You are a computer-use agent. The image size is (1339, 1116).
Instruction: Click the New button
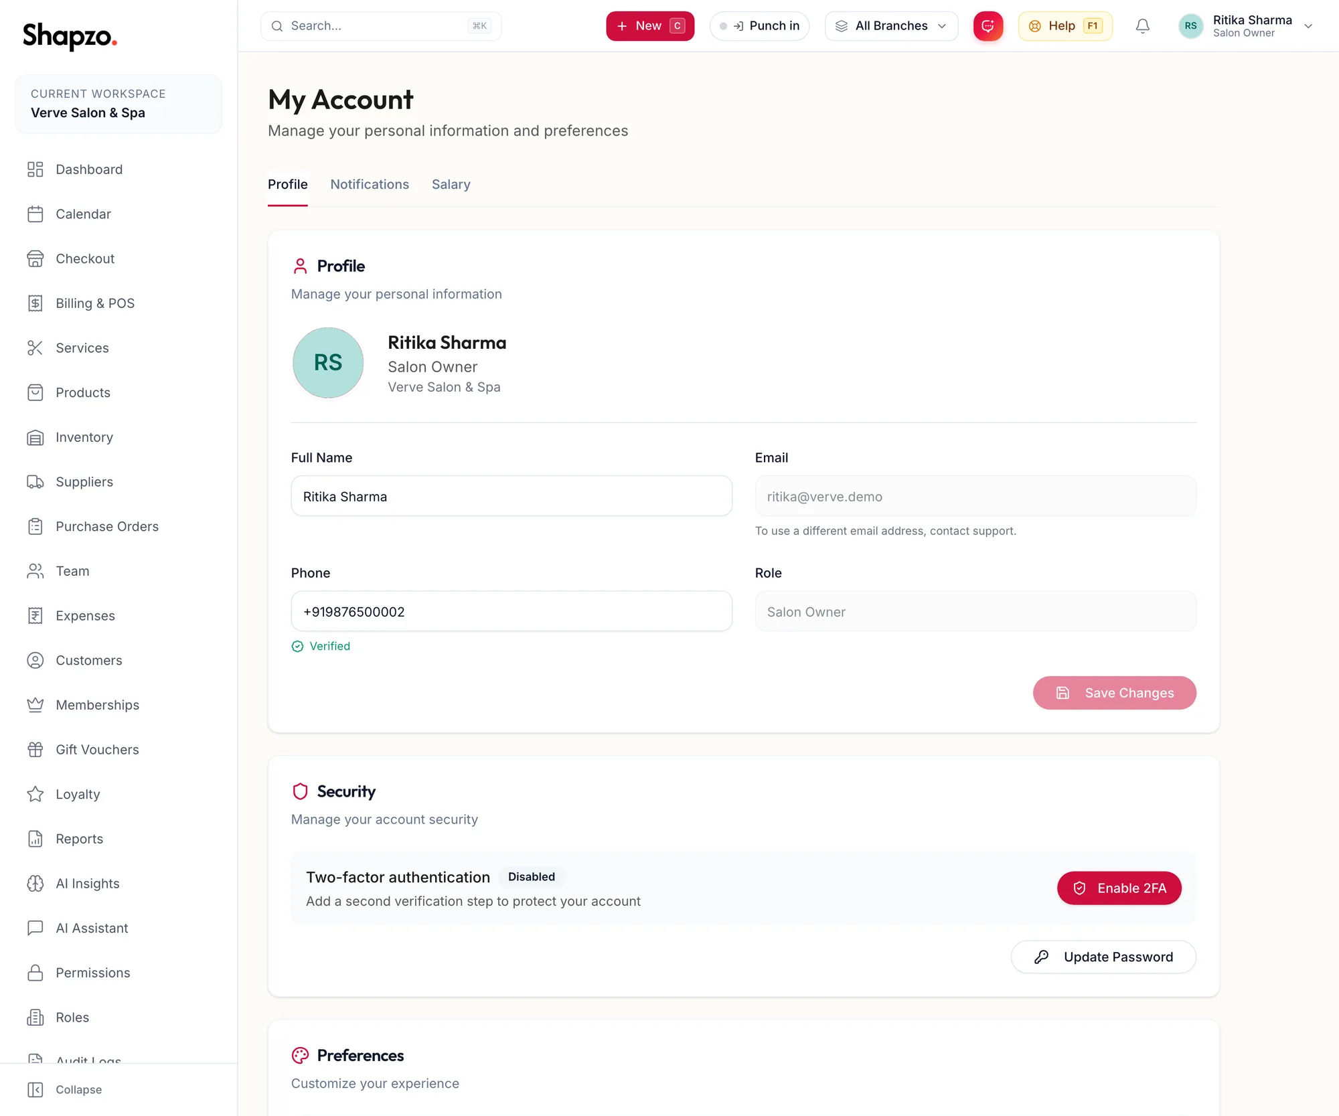pos(650,26)
